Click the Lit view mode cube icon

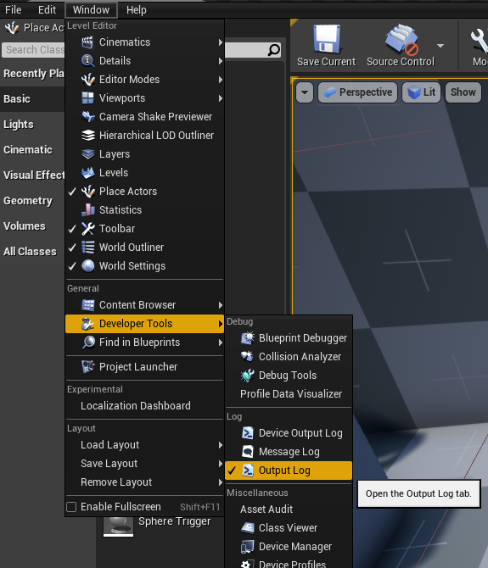[x=414, y=92]
